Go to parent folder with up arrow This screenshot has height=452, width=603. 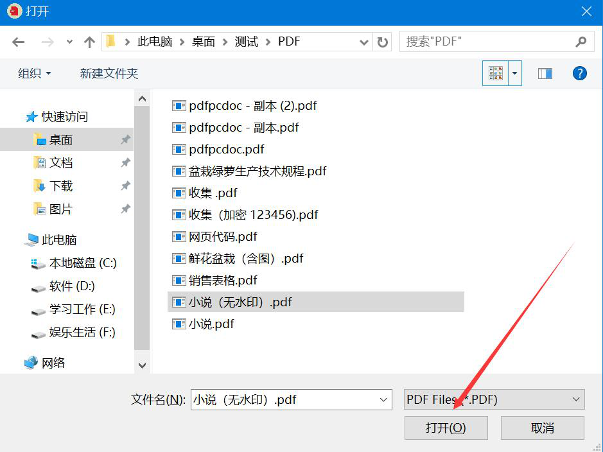(89, 42)
